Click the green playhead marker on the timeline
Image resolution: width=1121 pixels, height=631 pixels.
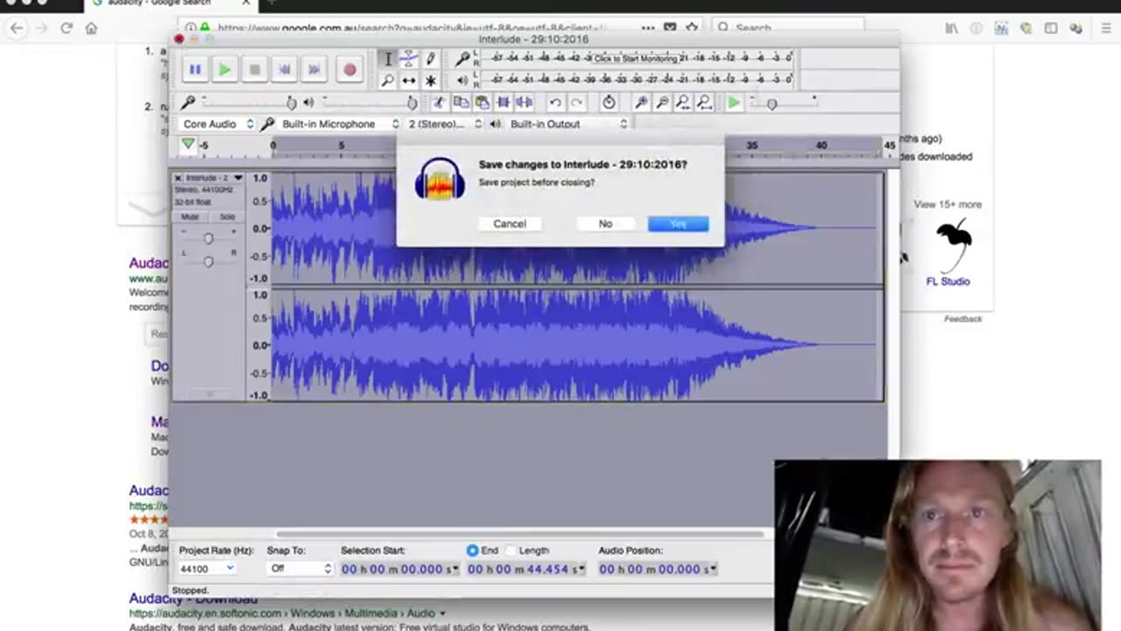[x=188, y=145]
